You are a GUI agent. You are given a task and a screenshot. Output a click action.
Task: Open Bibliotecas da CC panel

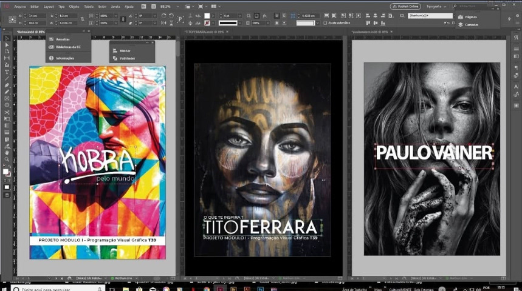[x=68, y=47]
